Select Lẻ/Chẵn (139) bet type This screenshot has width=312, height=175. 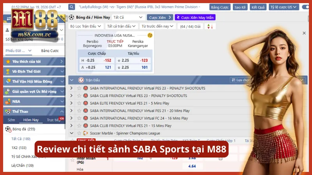point(22,165)
